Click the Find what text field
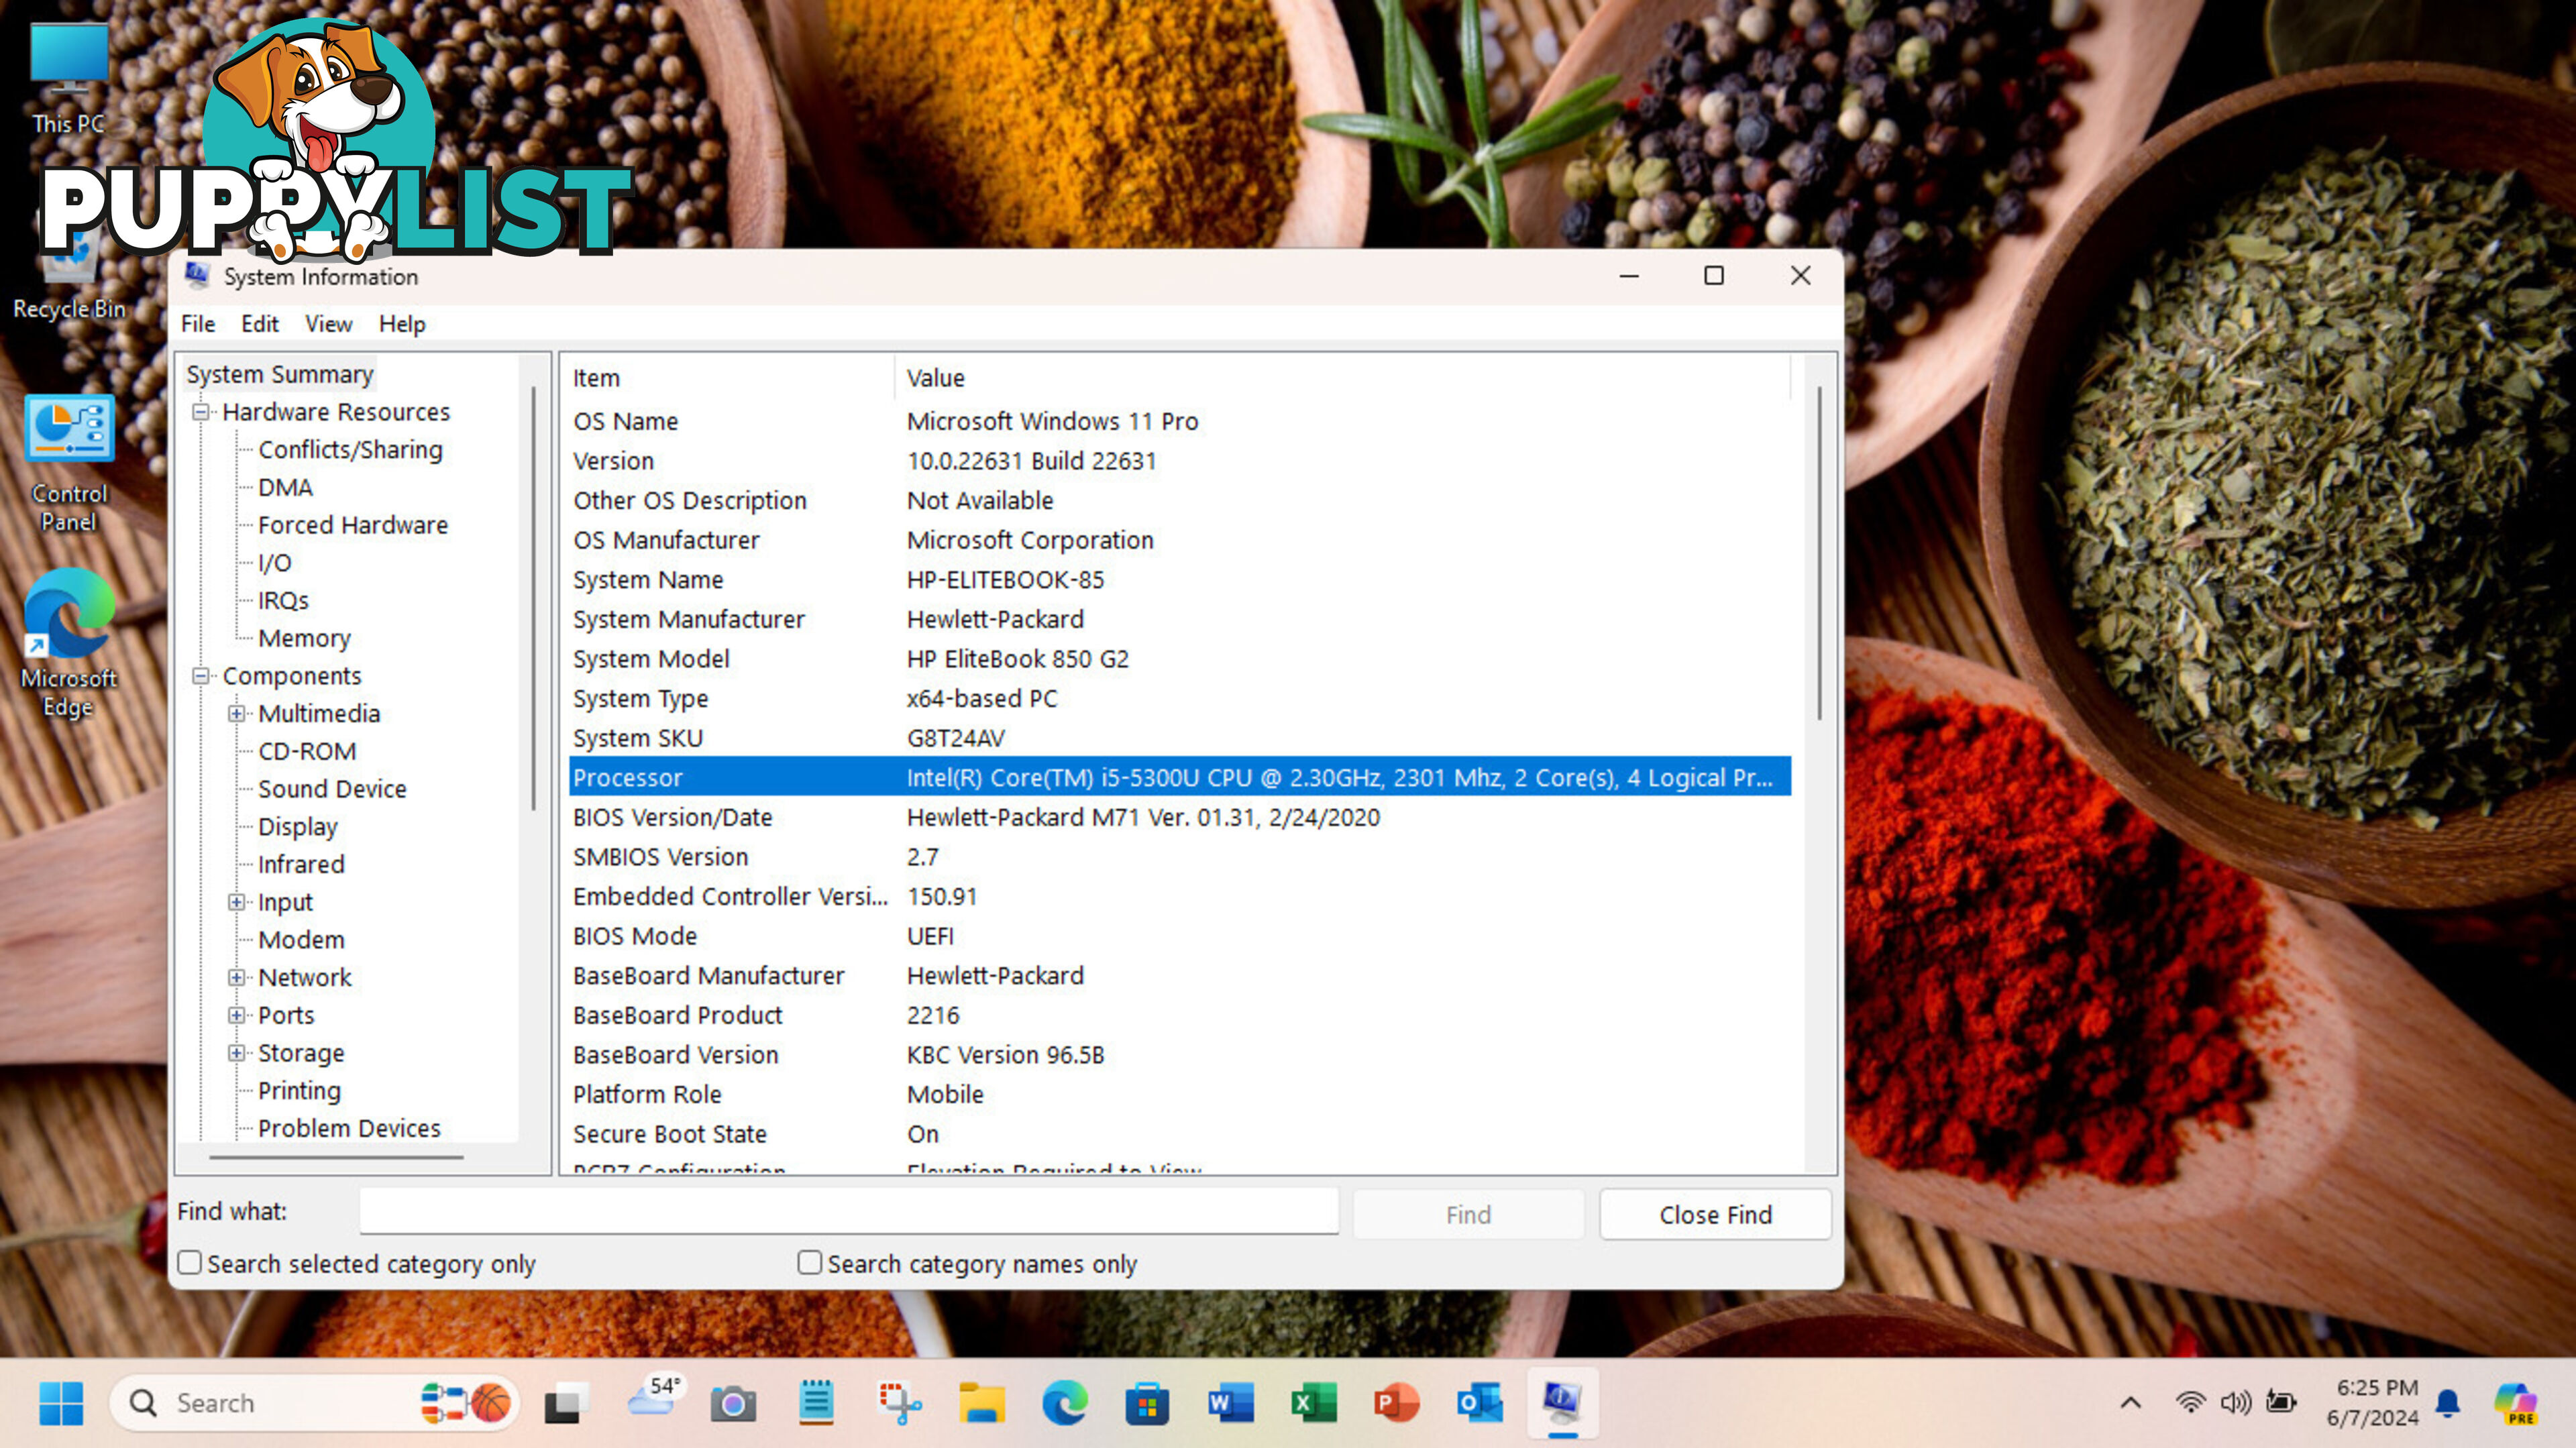 (x=849, y=1212)
